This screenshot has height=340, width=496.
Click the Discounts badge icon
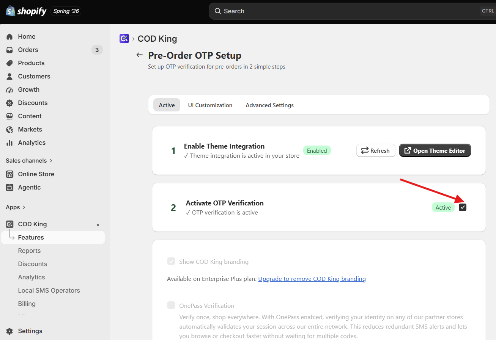(10, 103)
